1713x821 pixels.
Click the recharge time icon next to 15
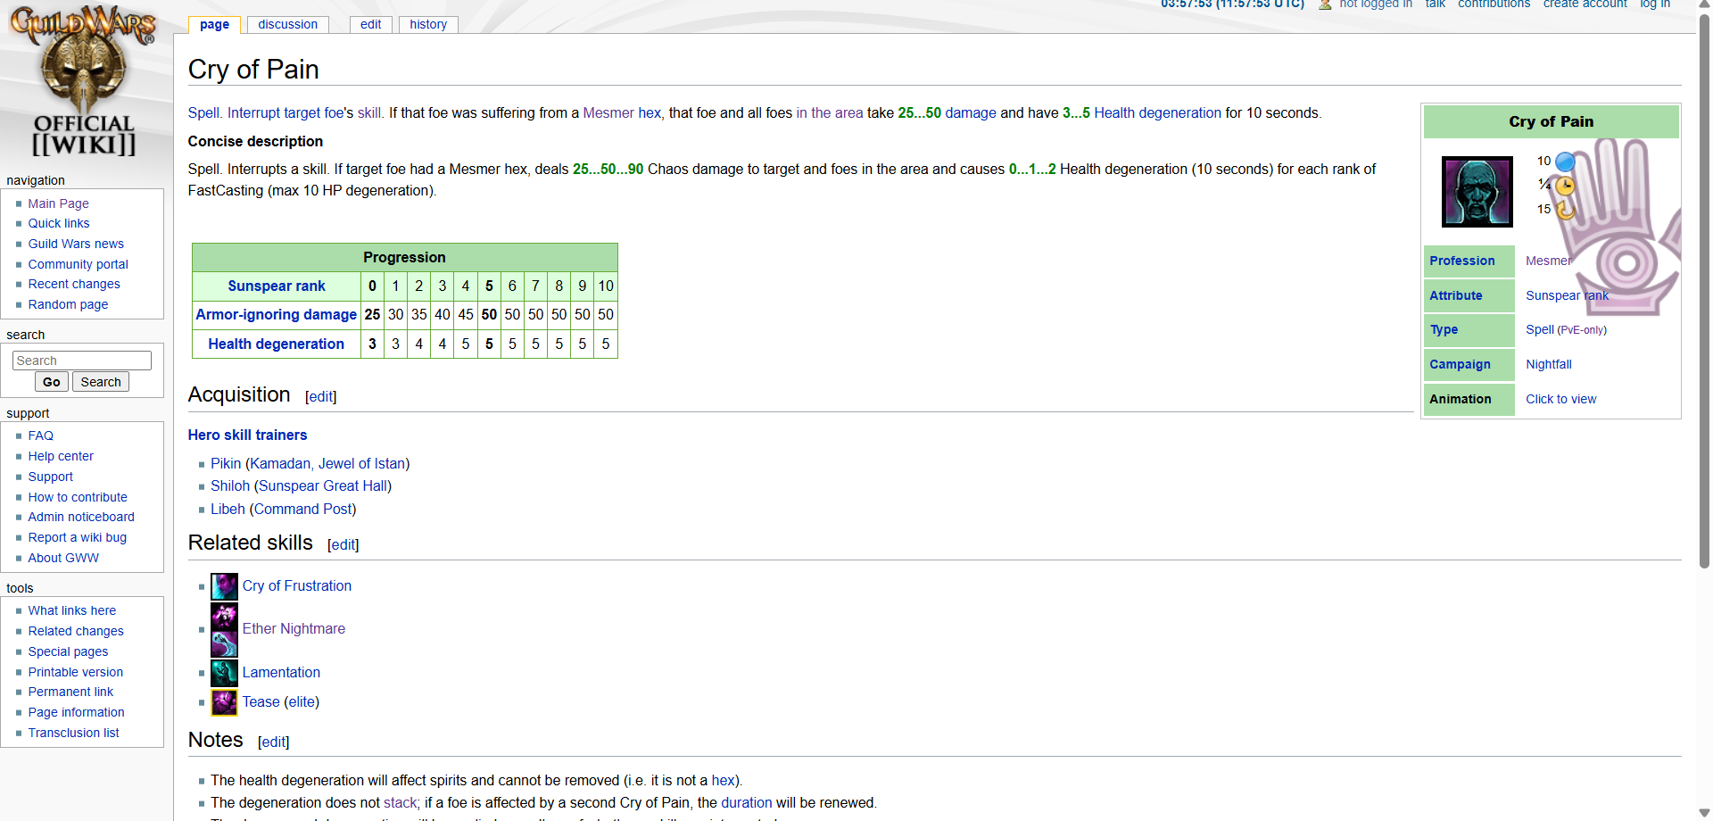pos(1565,210)
